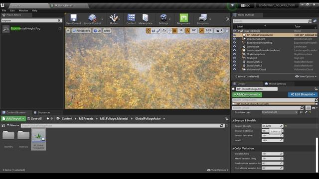
Task: Click the Content Browser search magnifier icon
Action: (x=221, y=126)
